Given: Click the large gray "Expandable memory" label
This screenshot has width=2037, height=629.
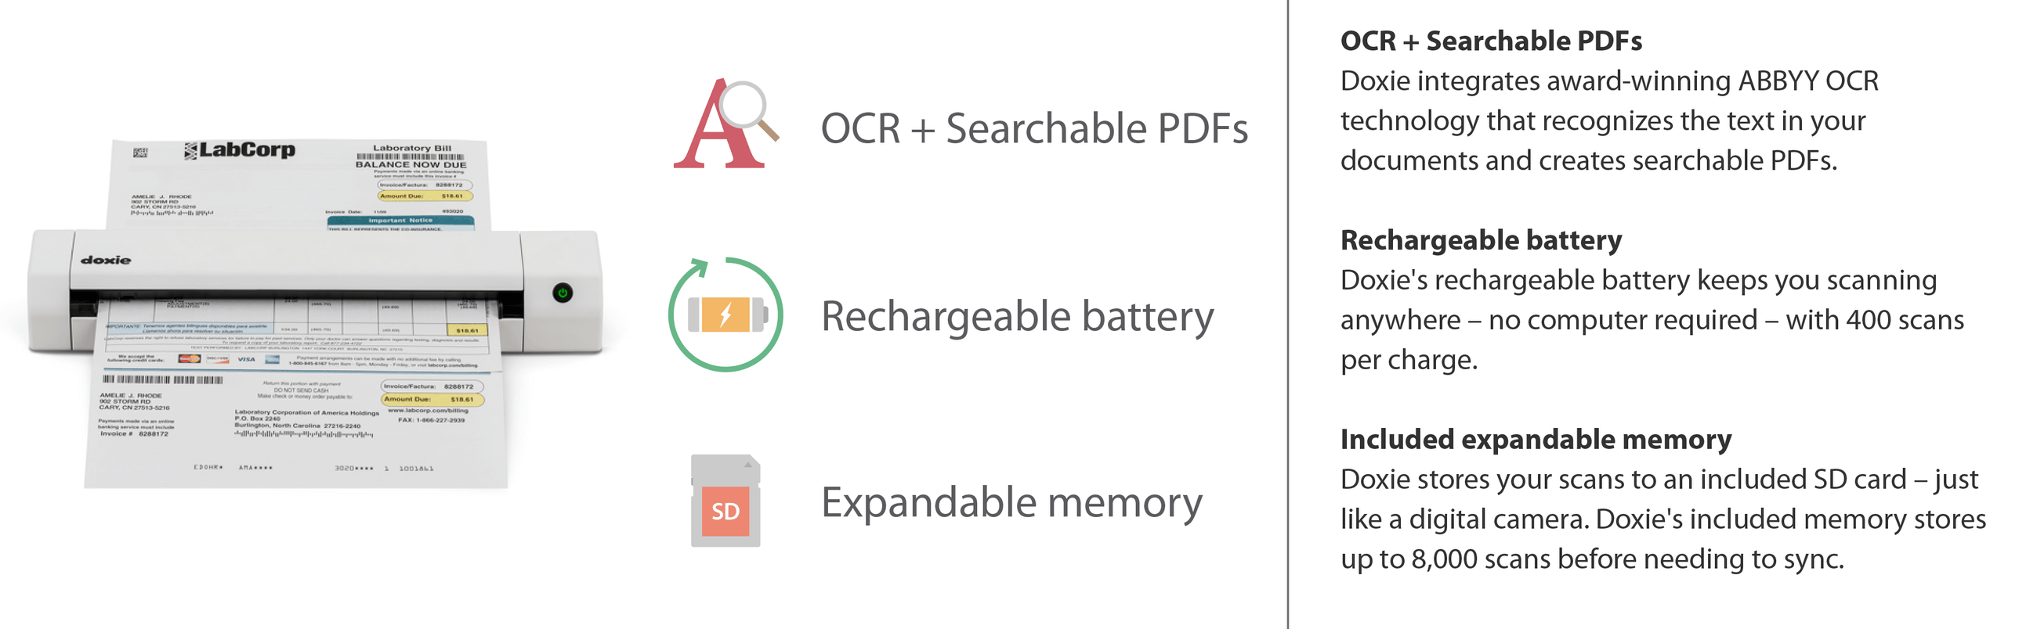Looking at the screenshot, I should (1011, 503).
